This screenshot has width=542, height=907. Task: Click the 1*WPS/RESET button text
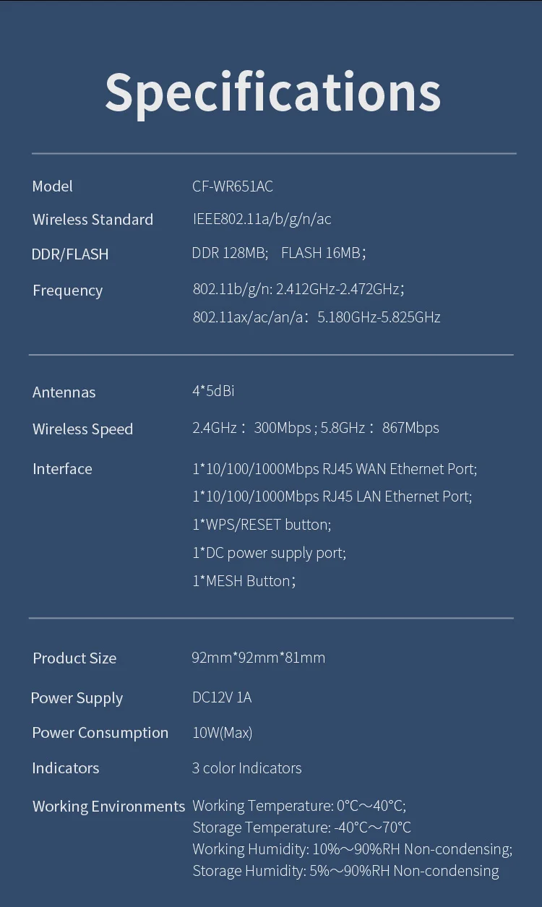[262, 525]
